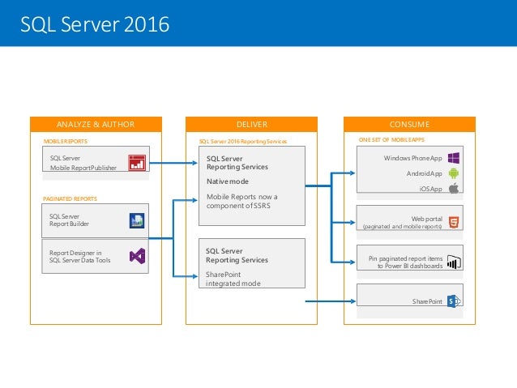Click the "Native mode" text
The image size is (517, 388).
[x=228, y=181]
